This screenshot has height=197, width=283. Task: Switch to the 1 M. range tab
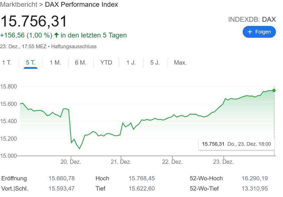point(55,63)
